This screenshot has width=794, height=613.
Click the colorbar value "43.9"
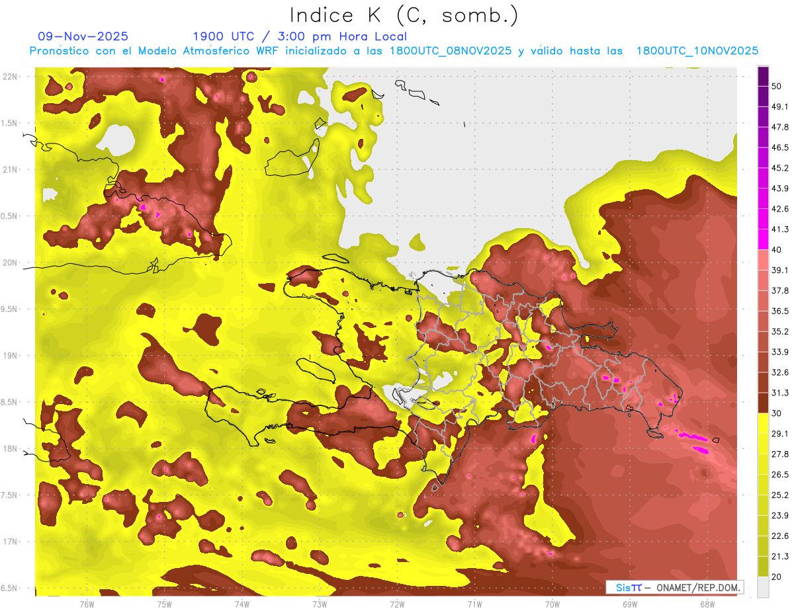(780, 188)
